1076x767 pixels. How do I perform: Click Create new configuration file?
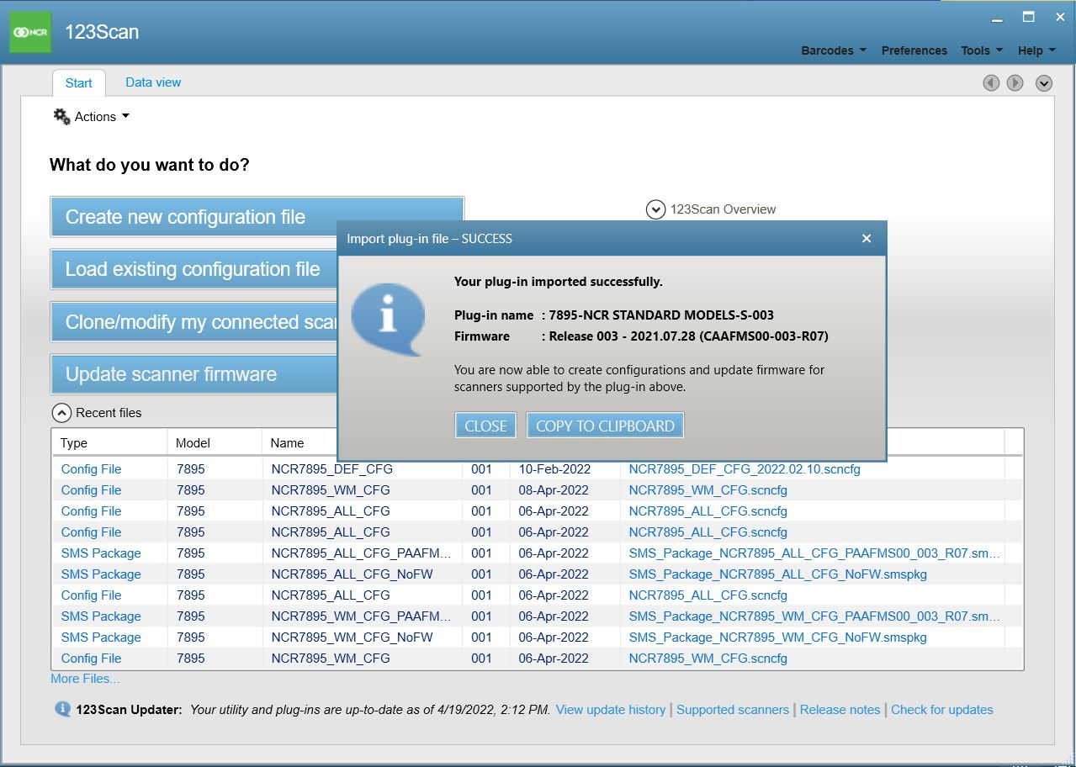click(x=257, y=217)
